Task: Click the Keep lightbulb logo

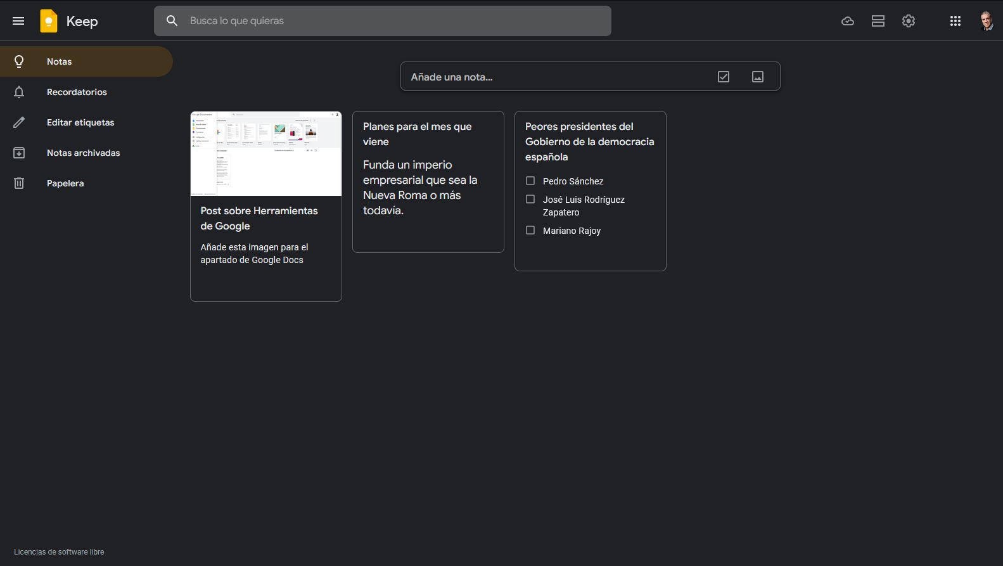Action: point(49,21)
